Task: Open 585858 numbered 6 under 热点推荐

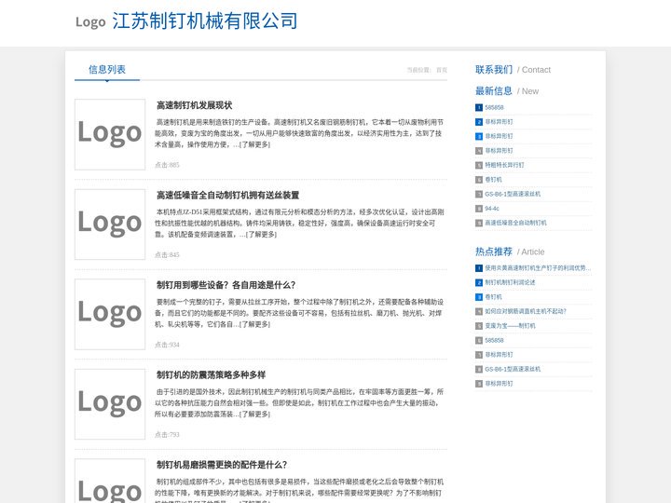Action: 494,341
